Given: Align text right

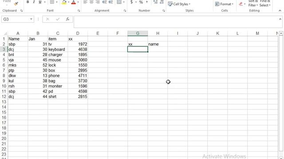Looking at the screenshot, I should [98, 2].
